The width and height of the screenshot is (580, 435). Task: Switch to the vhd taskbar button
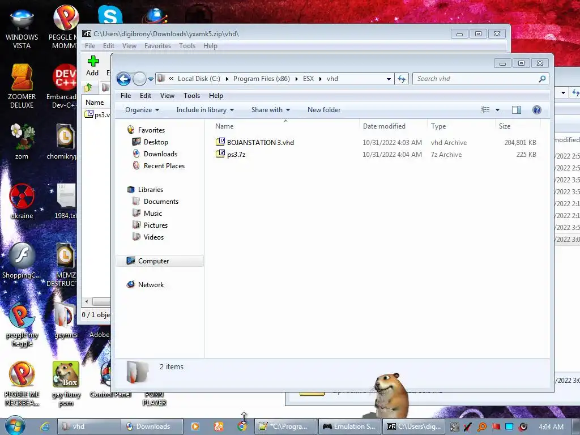click(x=89, y=427)
